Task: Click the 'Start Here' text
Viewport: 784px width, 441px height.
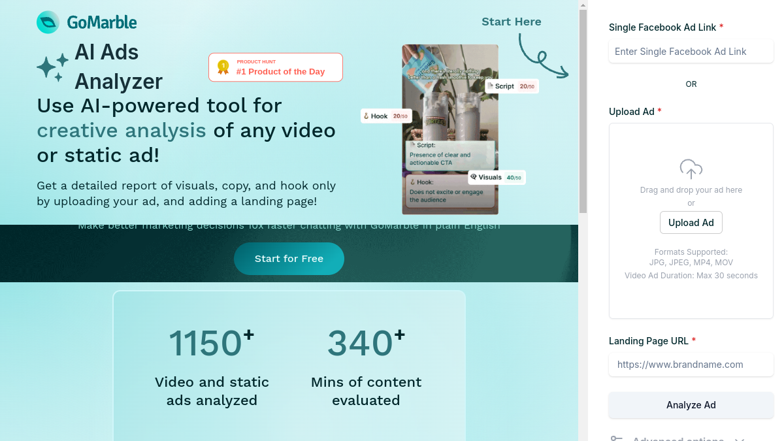Action: (x=512, y=22)
